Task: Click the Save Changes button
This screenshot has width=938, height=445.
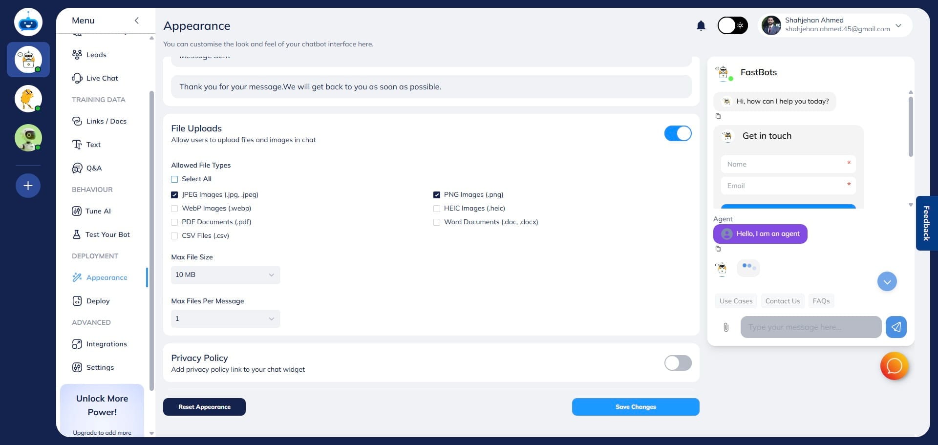Action: click(x=636, y=406)
